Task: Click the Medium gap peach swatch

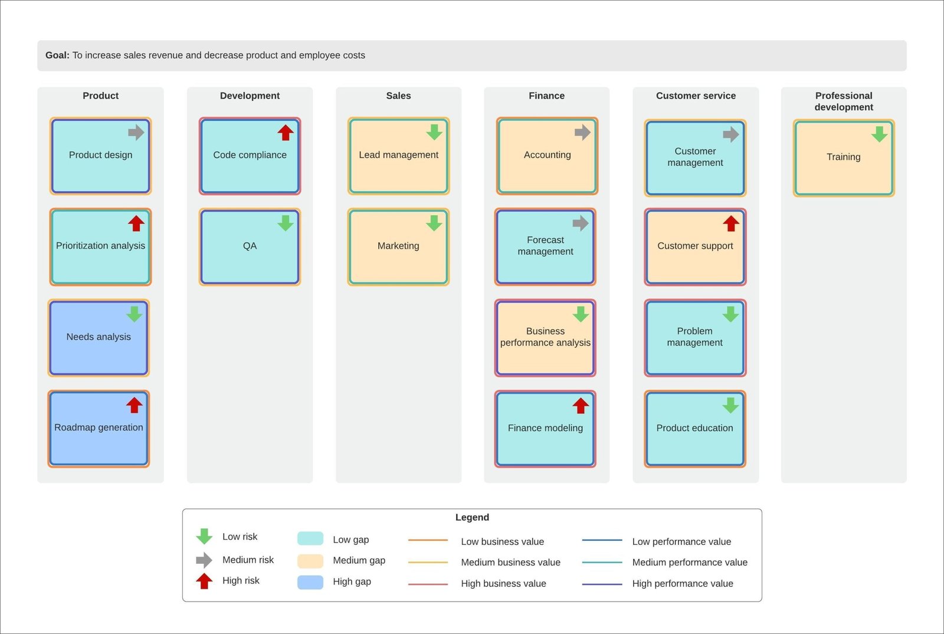Action: [x=310, y=561]
